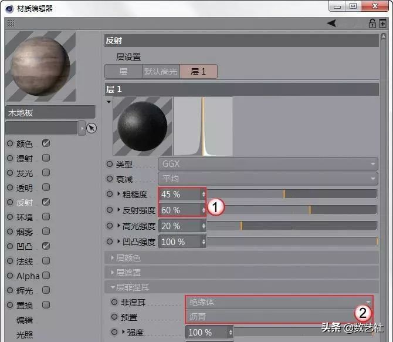Image resolution: width=393 pixels, height=342 pixels.
Task: Click the wood material preview sphere
Action: [40, 66]
